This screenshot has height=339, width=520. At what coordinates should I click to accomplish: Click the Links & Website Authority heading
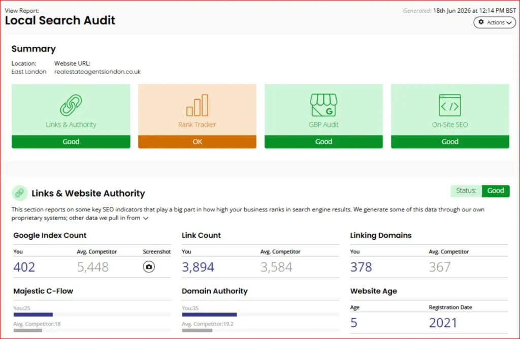88,193
